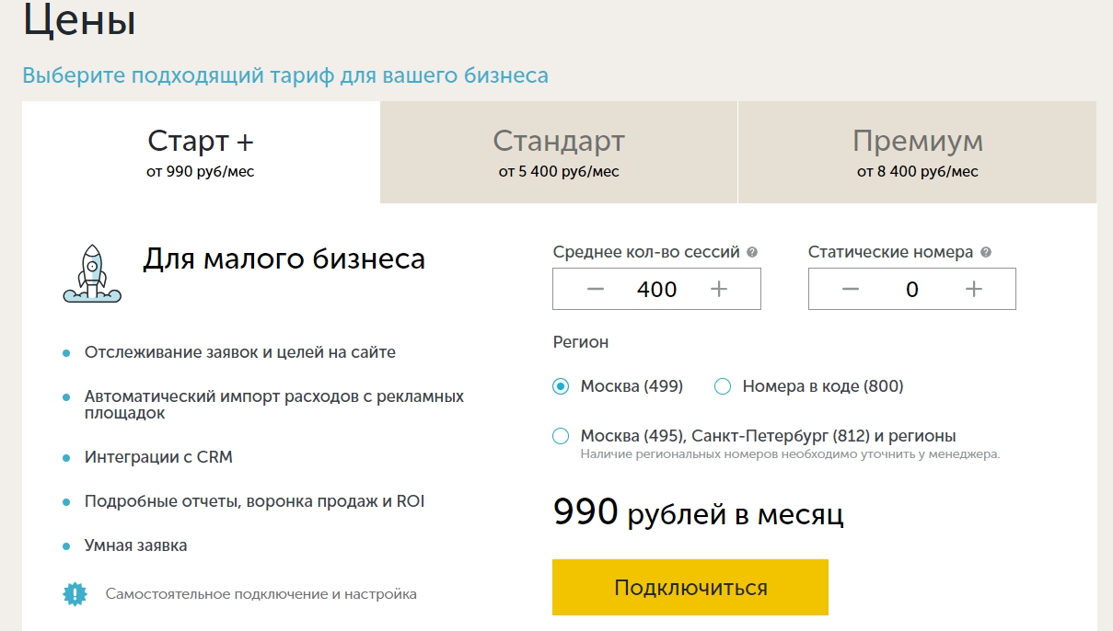Open the Премиум tariff tab
Image resolution: width=1113 pixels, height=631 pixels.
pyautogui.click(x=917, y=153)
